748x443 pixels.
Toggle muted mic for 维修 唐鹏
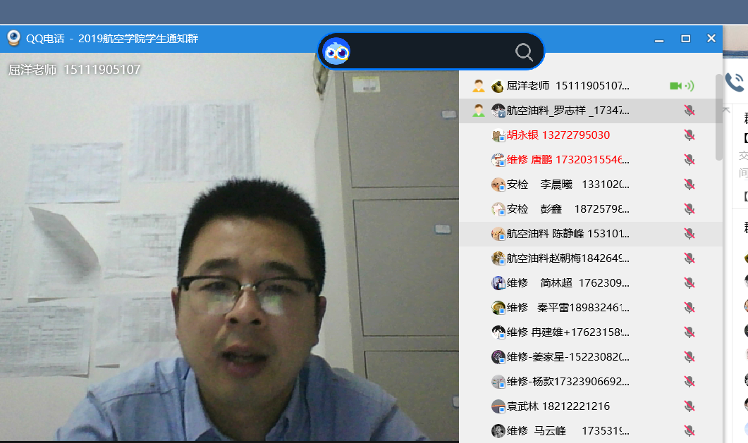click(x=689, y=160)
